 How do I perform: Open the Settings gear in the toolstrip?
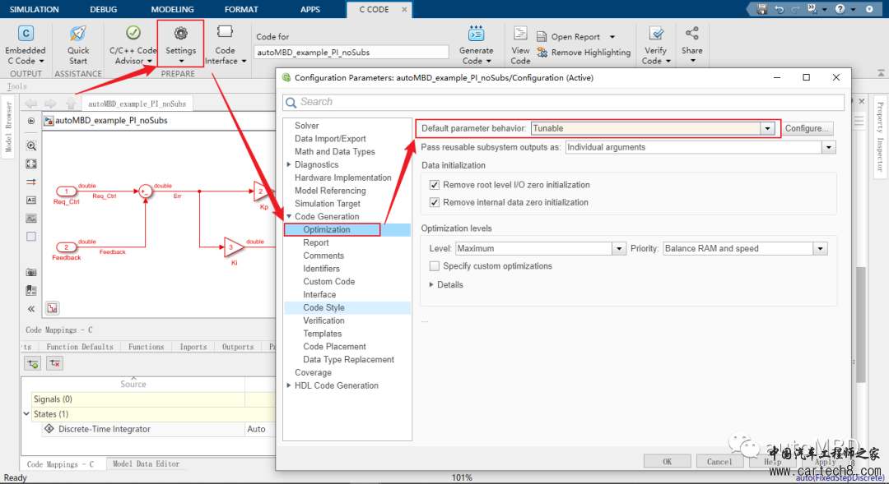[181, 34]
